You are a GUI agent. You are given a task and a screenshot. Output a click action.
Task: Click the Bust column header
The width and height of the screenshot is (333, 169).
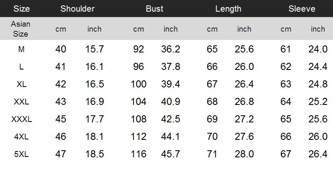[154, 9]
